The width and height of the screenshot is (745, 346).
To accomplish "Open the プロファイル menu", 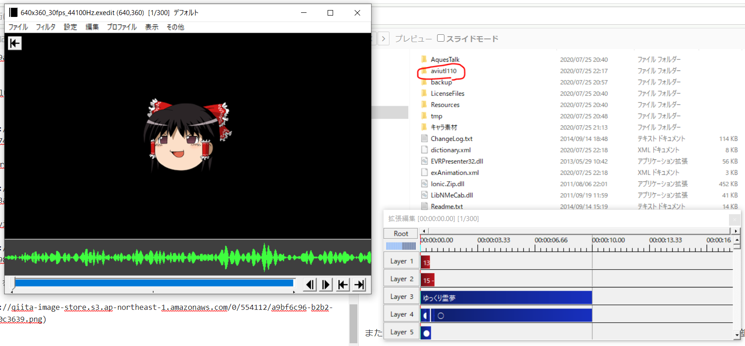I will click(x=122, y=27).
